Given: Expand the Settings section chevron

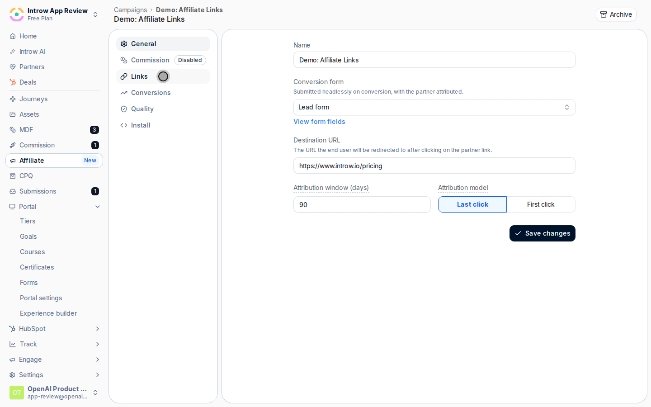Looking at the screenshot, I should (98, 375).
